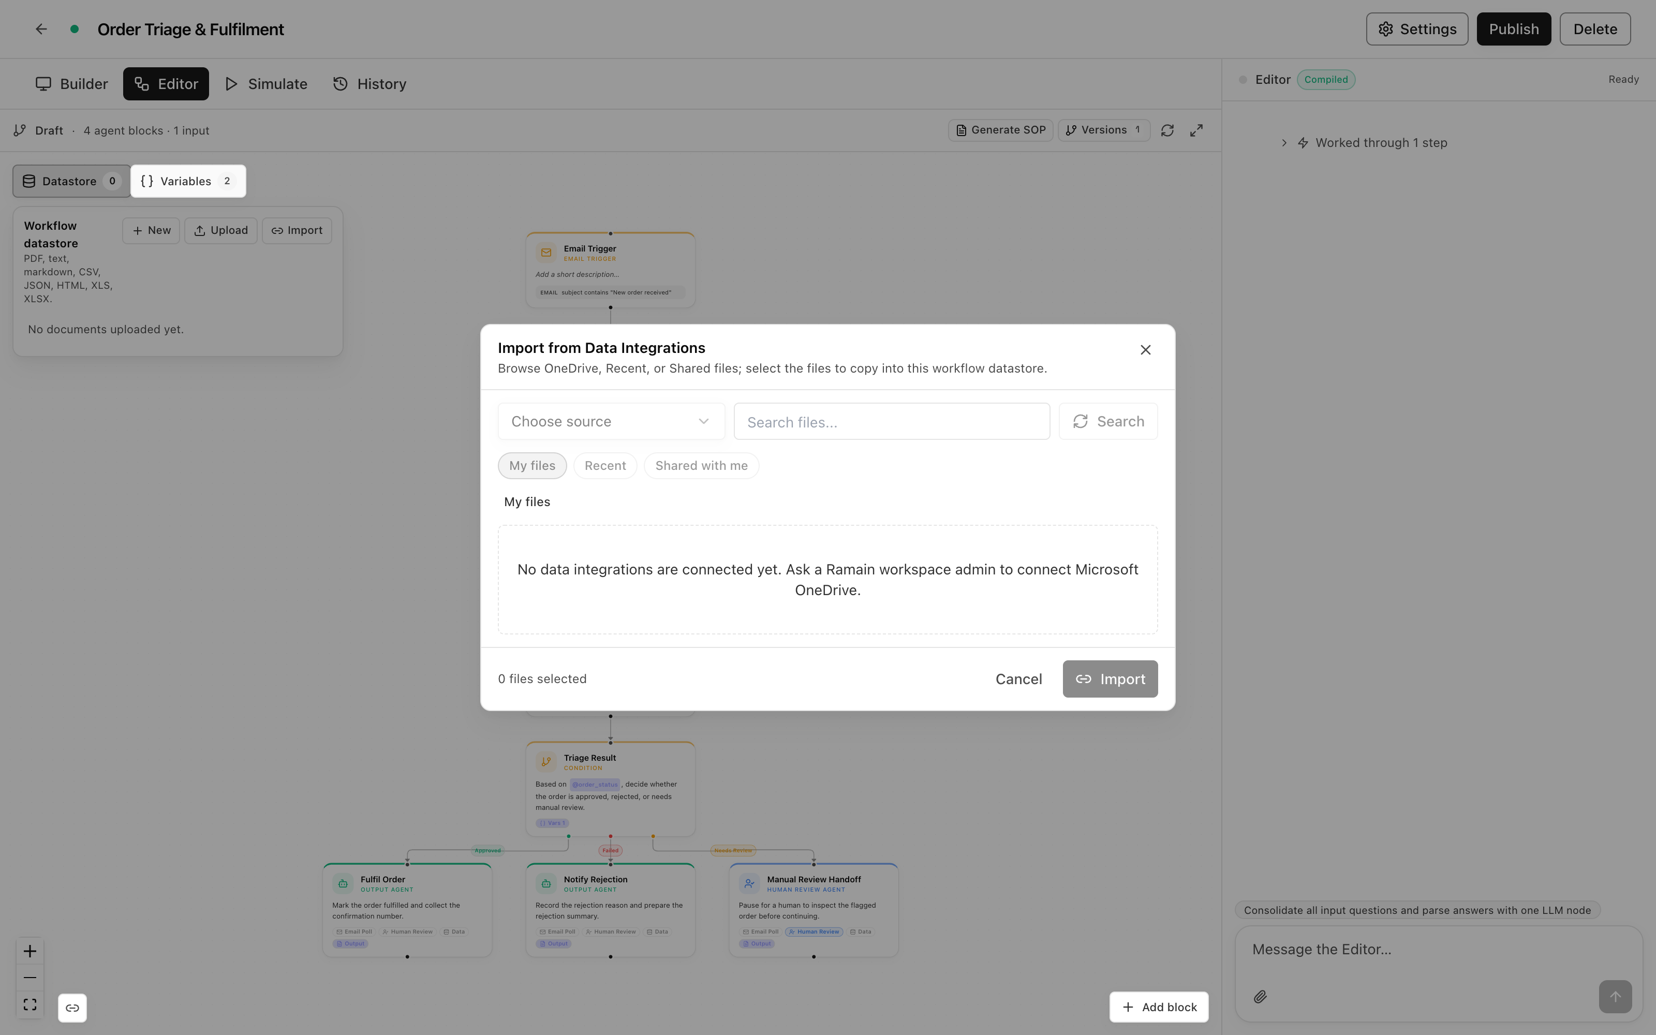This screenshot has width=1656, height=1035.
Task: Click the Fulfil Order agent icon
Action: [342, 883]
